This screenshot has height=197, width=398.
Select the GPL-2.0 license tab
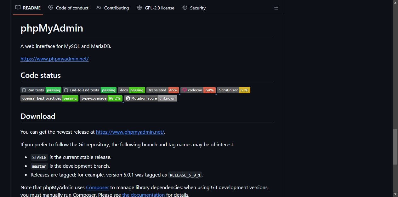point(156,8)
